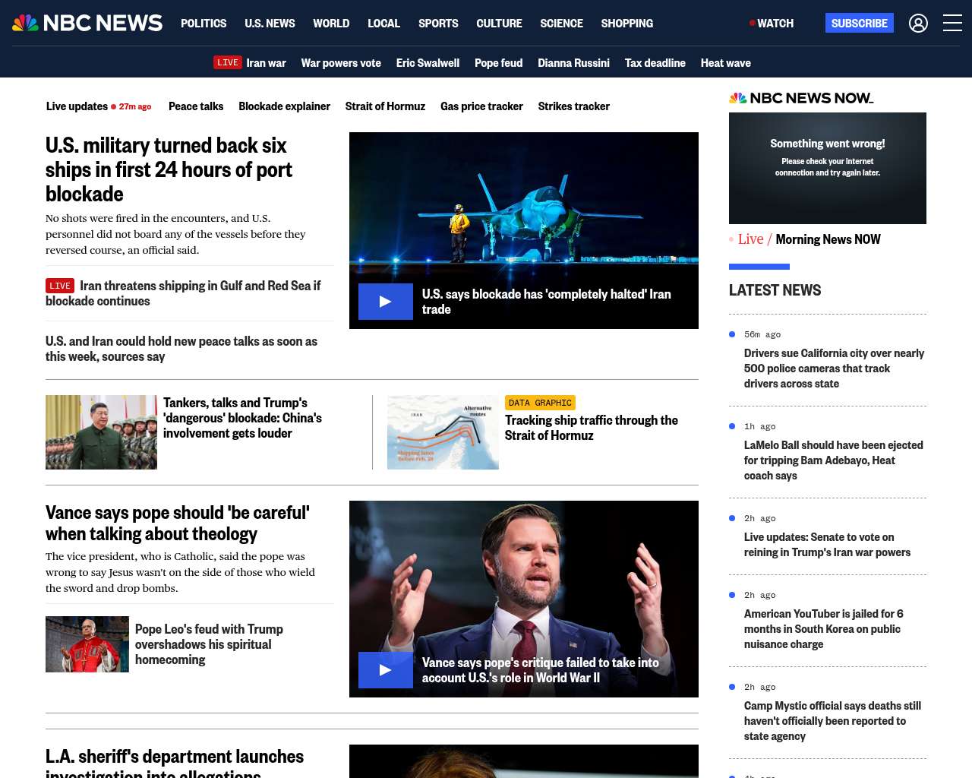Open the War powers vote topic

(341, 63)
